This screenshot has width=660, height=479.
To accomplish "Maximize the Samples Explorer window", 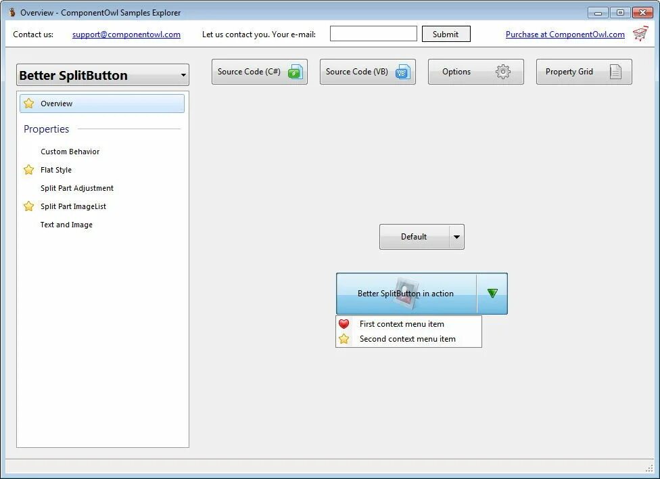I will pos(620,13).
